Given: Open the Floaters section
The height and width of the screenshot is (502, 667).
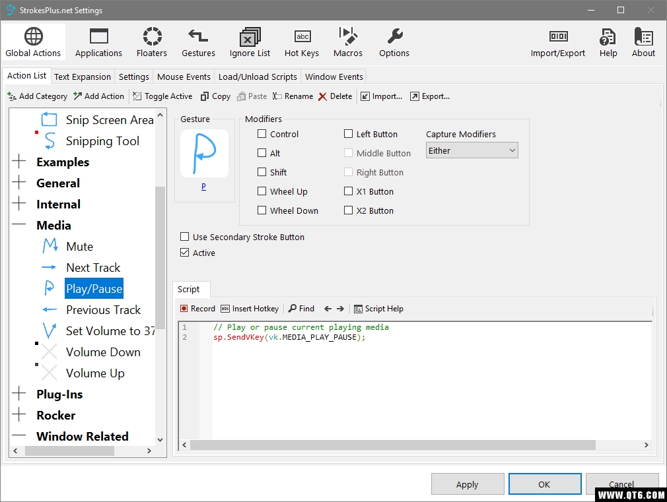Looking at the screenshot, I should point(152,42).
